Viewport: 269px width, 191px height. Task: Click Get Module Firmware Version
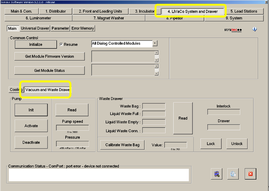[x=50, y=56]
